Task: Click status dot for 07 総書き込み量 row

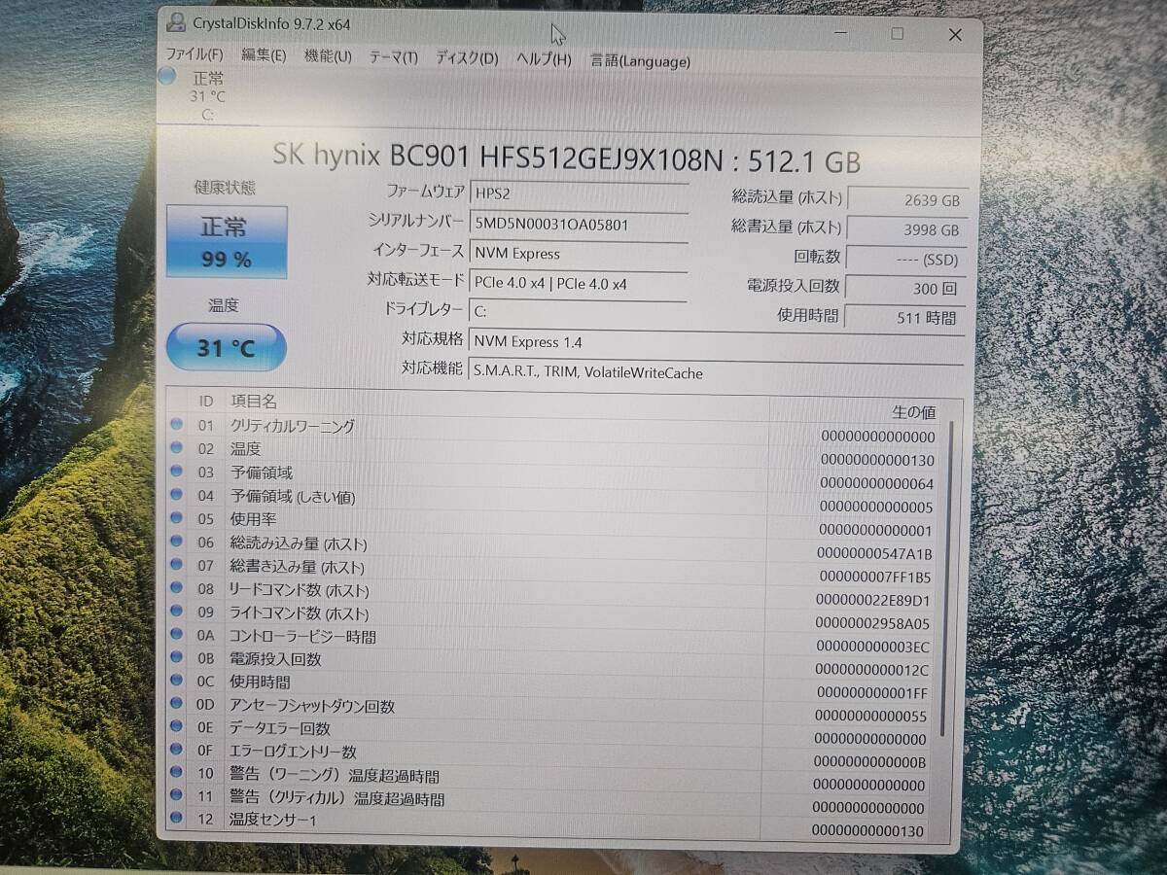Action: [177, 564]
